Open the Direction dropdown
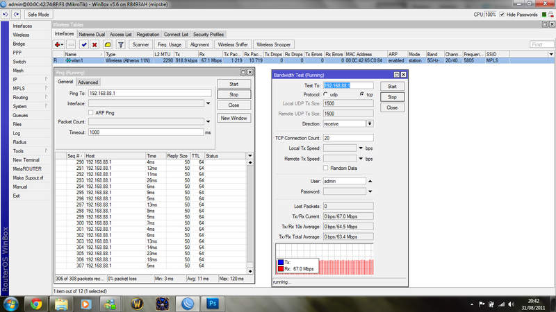The width and height of the screenshot is (556, 312). [x=370, y=123]
